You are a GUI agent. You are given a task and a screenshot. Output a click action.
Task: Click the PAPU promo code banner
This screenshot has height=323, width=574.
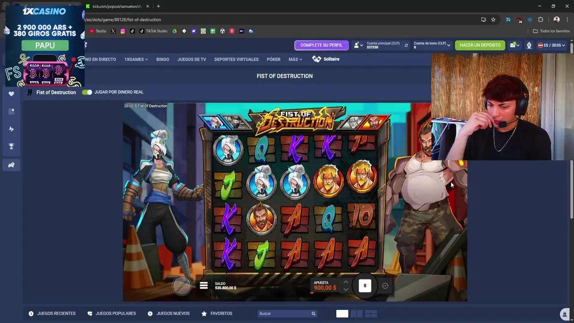[x=45, y=45]
